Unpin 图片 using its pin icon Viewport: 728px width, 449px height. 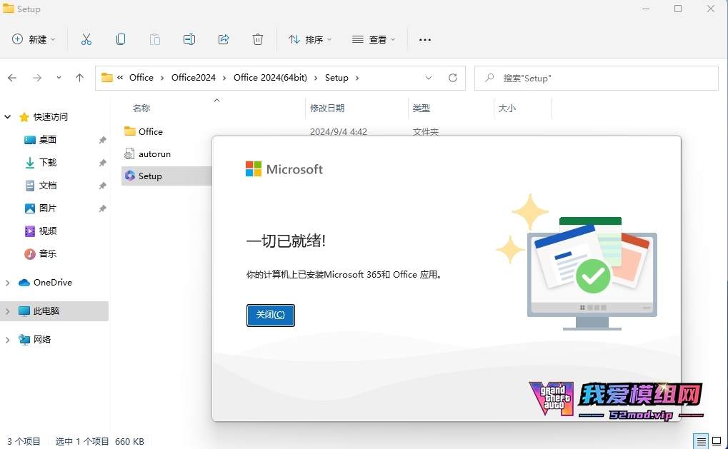[x=103, y=208]
